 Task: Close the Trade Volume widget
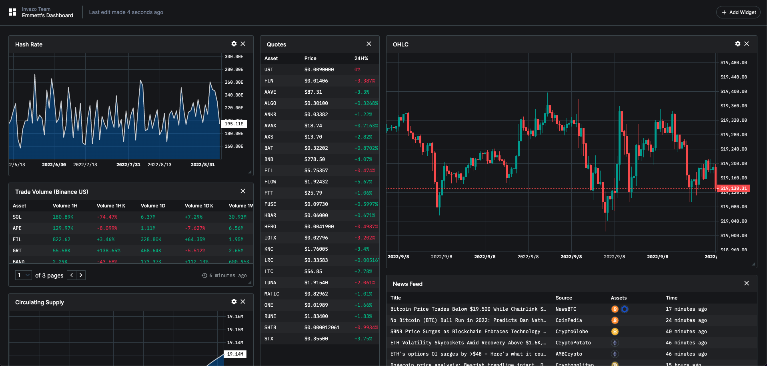243,191
